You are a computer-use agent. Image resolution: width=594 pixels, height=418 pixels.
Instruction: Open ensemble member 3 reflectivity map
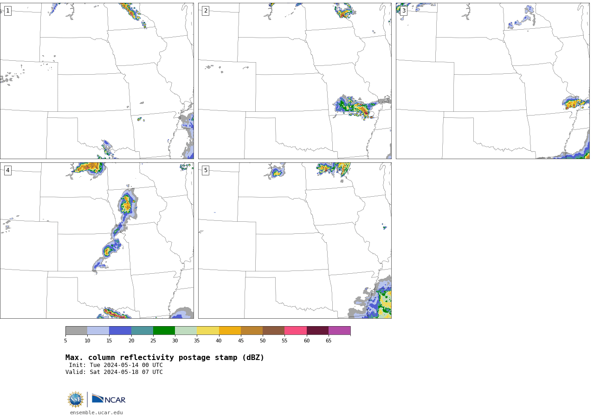click(x=493, y=81)
